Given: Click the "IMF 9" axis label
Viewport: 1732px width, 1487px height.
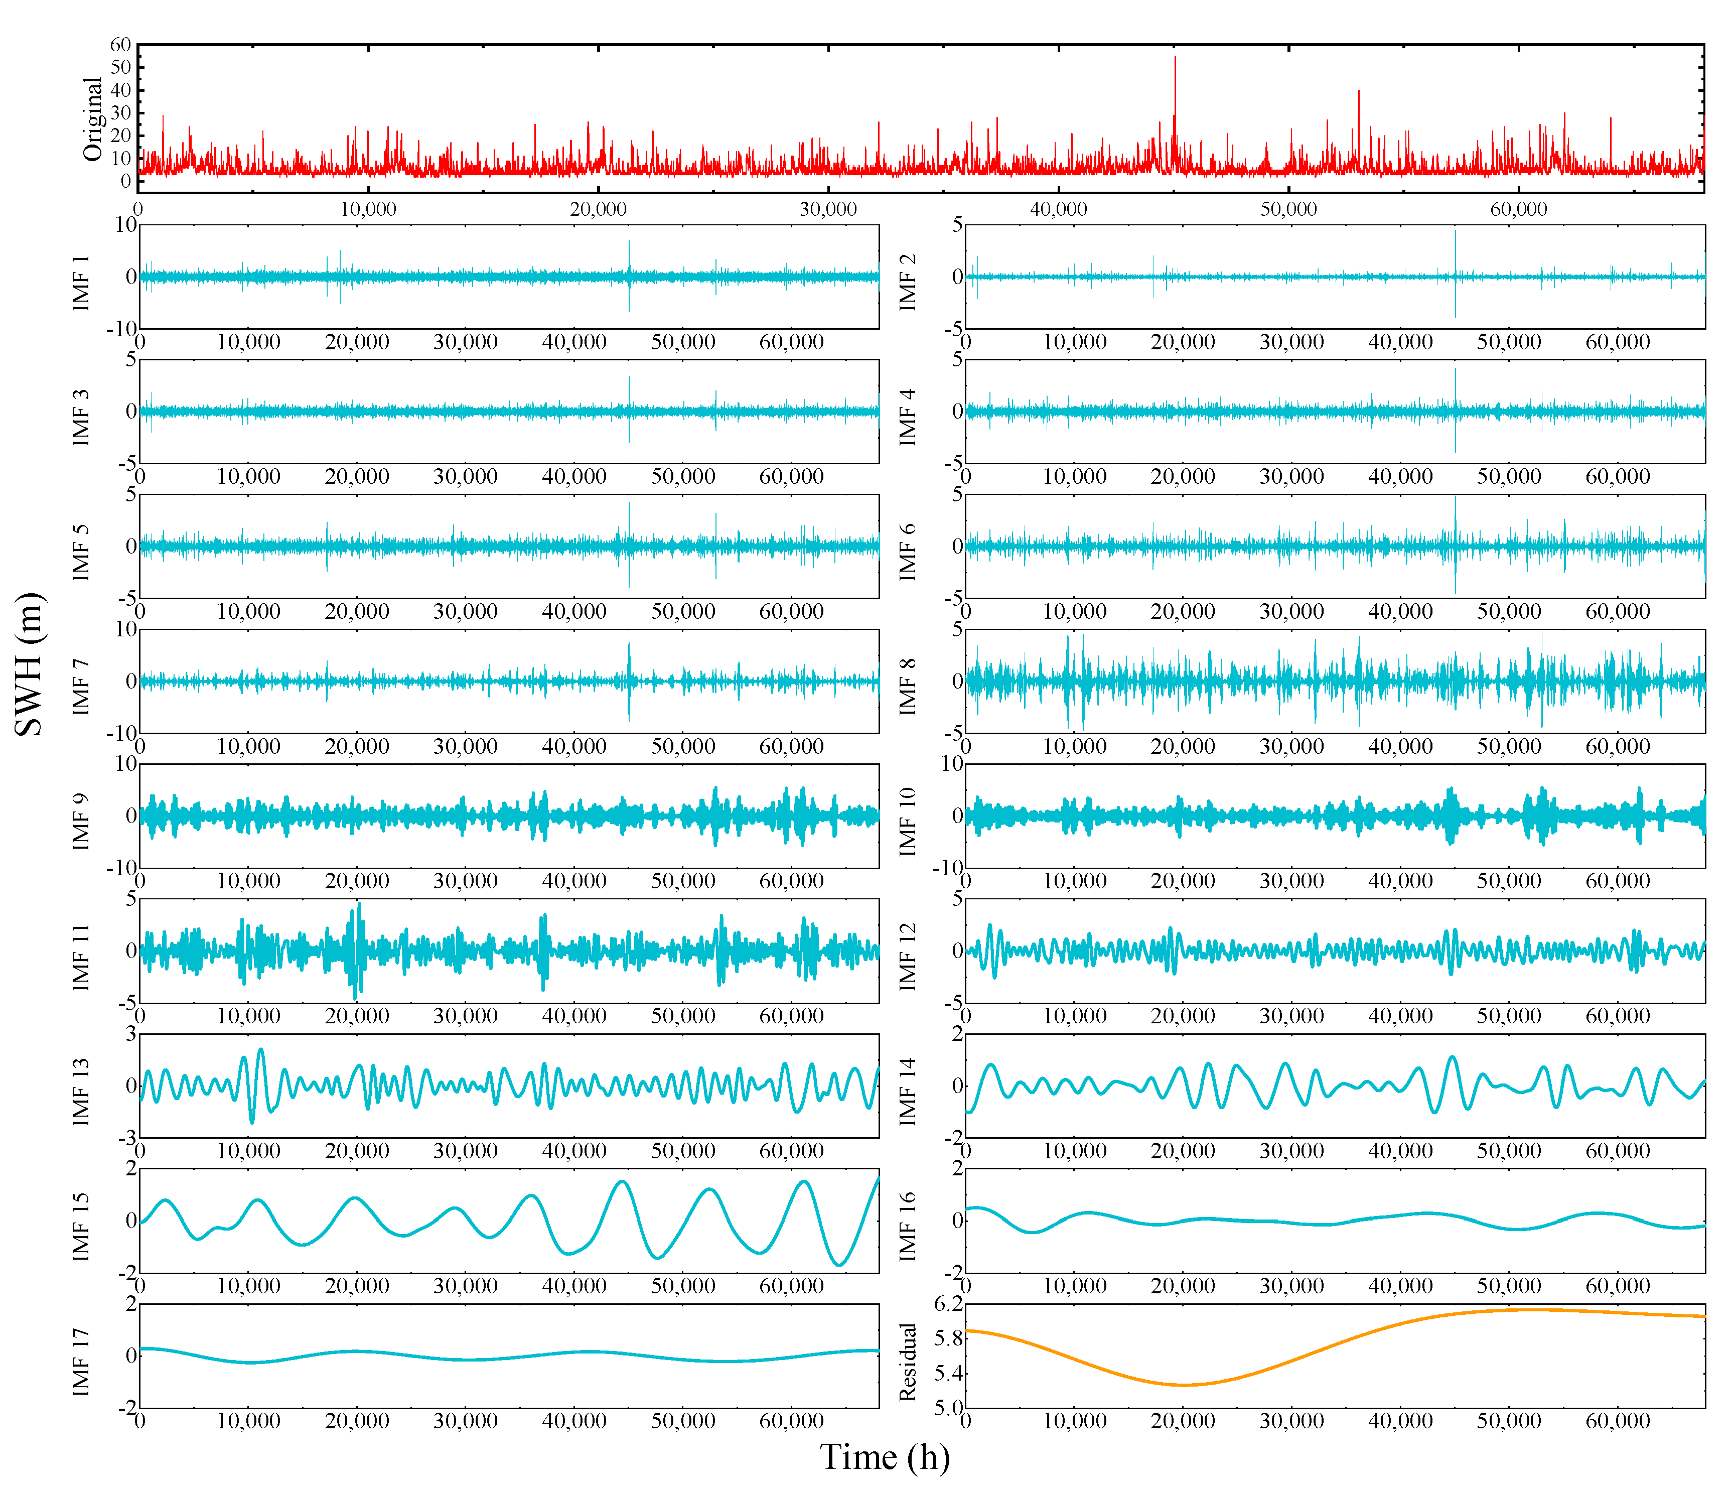Looking at the screenshot, I should [x=82, y=822].
